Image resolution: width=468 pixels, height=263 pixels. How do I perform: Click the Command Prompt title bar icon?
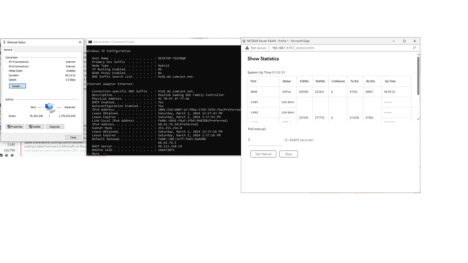point(90,42)
